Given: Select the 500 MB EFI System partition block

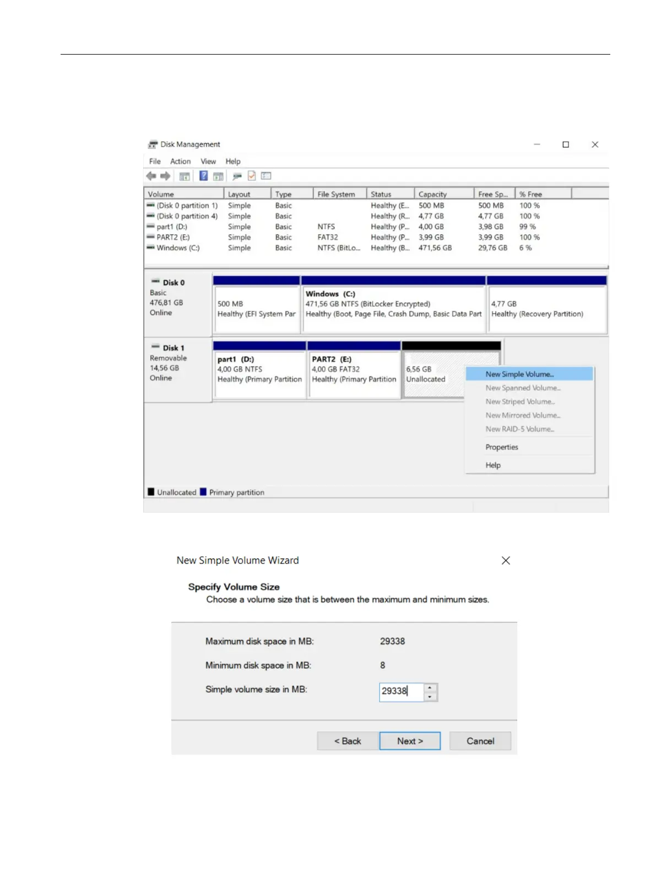Looking at the screenshot, I should 257,305.
